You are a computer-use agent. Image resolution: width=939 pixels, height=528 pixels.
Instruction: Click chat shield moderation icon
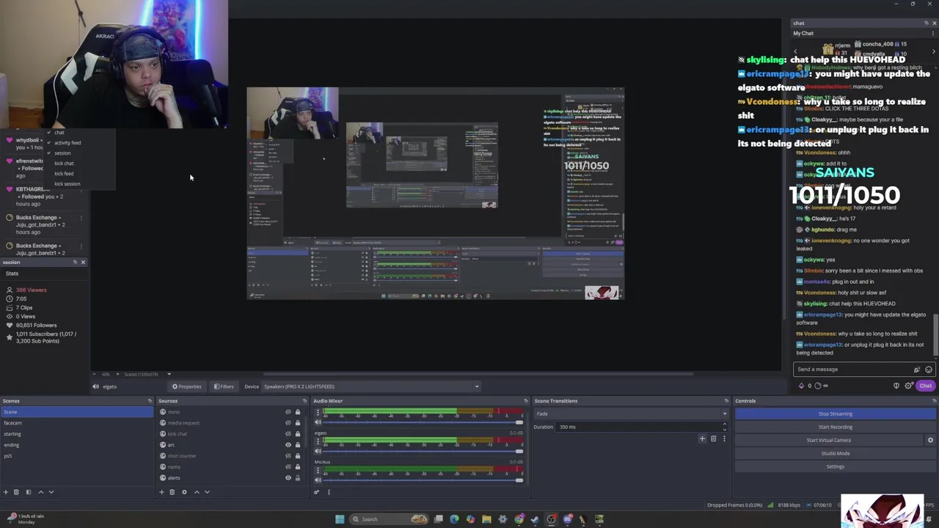tap(896, 386)
